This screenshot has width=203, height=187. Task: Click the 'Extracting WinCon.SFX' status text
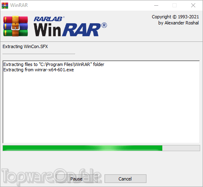tap(25, 46)
